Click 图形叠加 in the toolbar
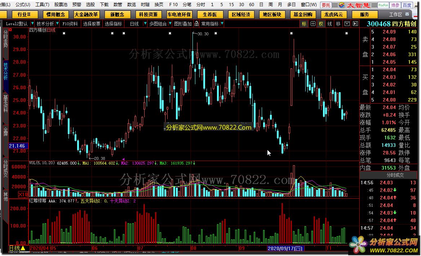This screenshot has height=256, width=421. [x=183, y=24]
